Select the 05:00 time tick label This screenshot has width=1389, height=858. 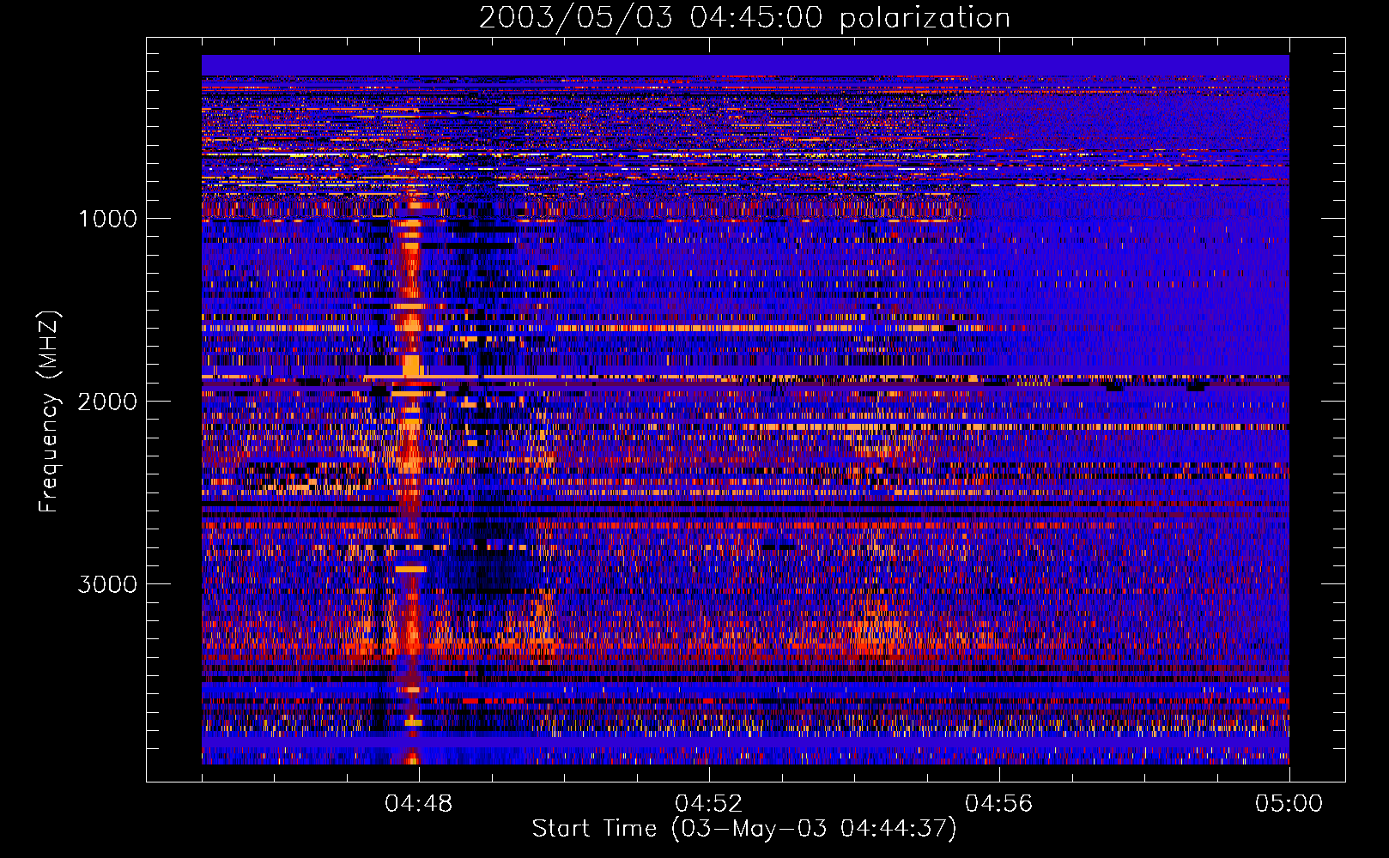coord(1289,804)
